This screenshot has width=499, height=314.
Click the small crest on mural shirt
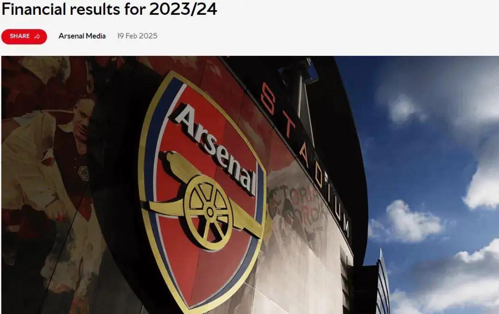83,173
